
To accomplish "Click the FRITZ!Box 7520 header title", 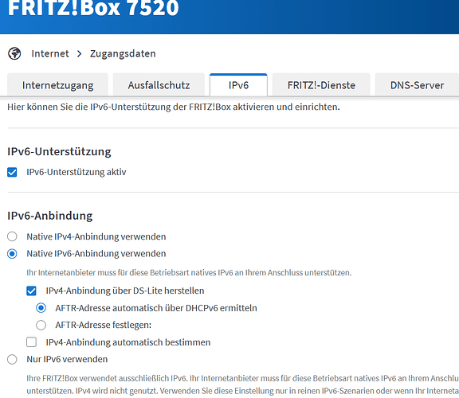I will pyautogui.click(x=93, y=8).
